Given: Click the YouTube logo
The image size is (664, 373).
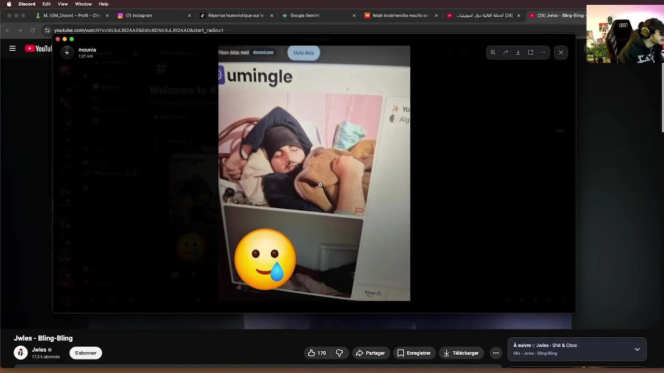Looking at the screenshot, I should pyautogui.click(x=39, y=49).
